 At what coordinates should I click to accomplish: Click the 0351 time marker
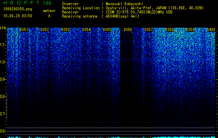tap(24, 30)
